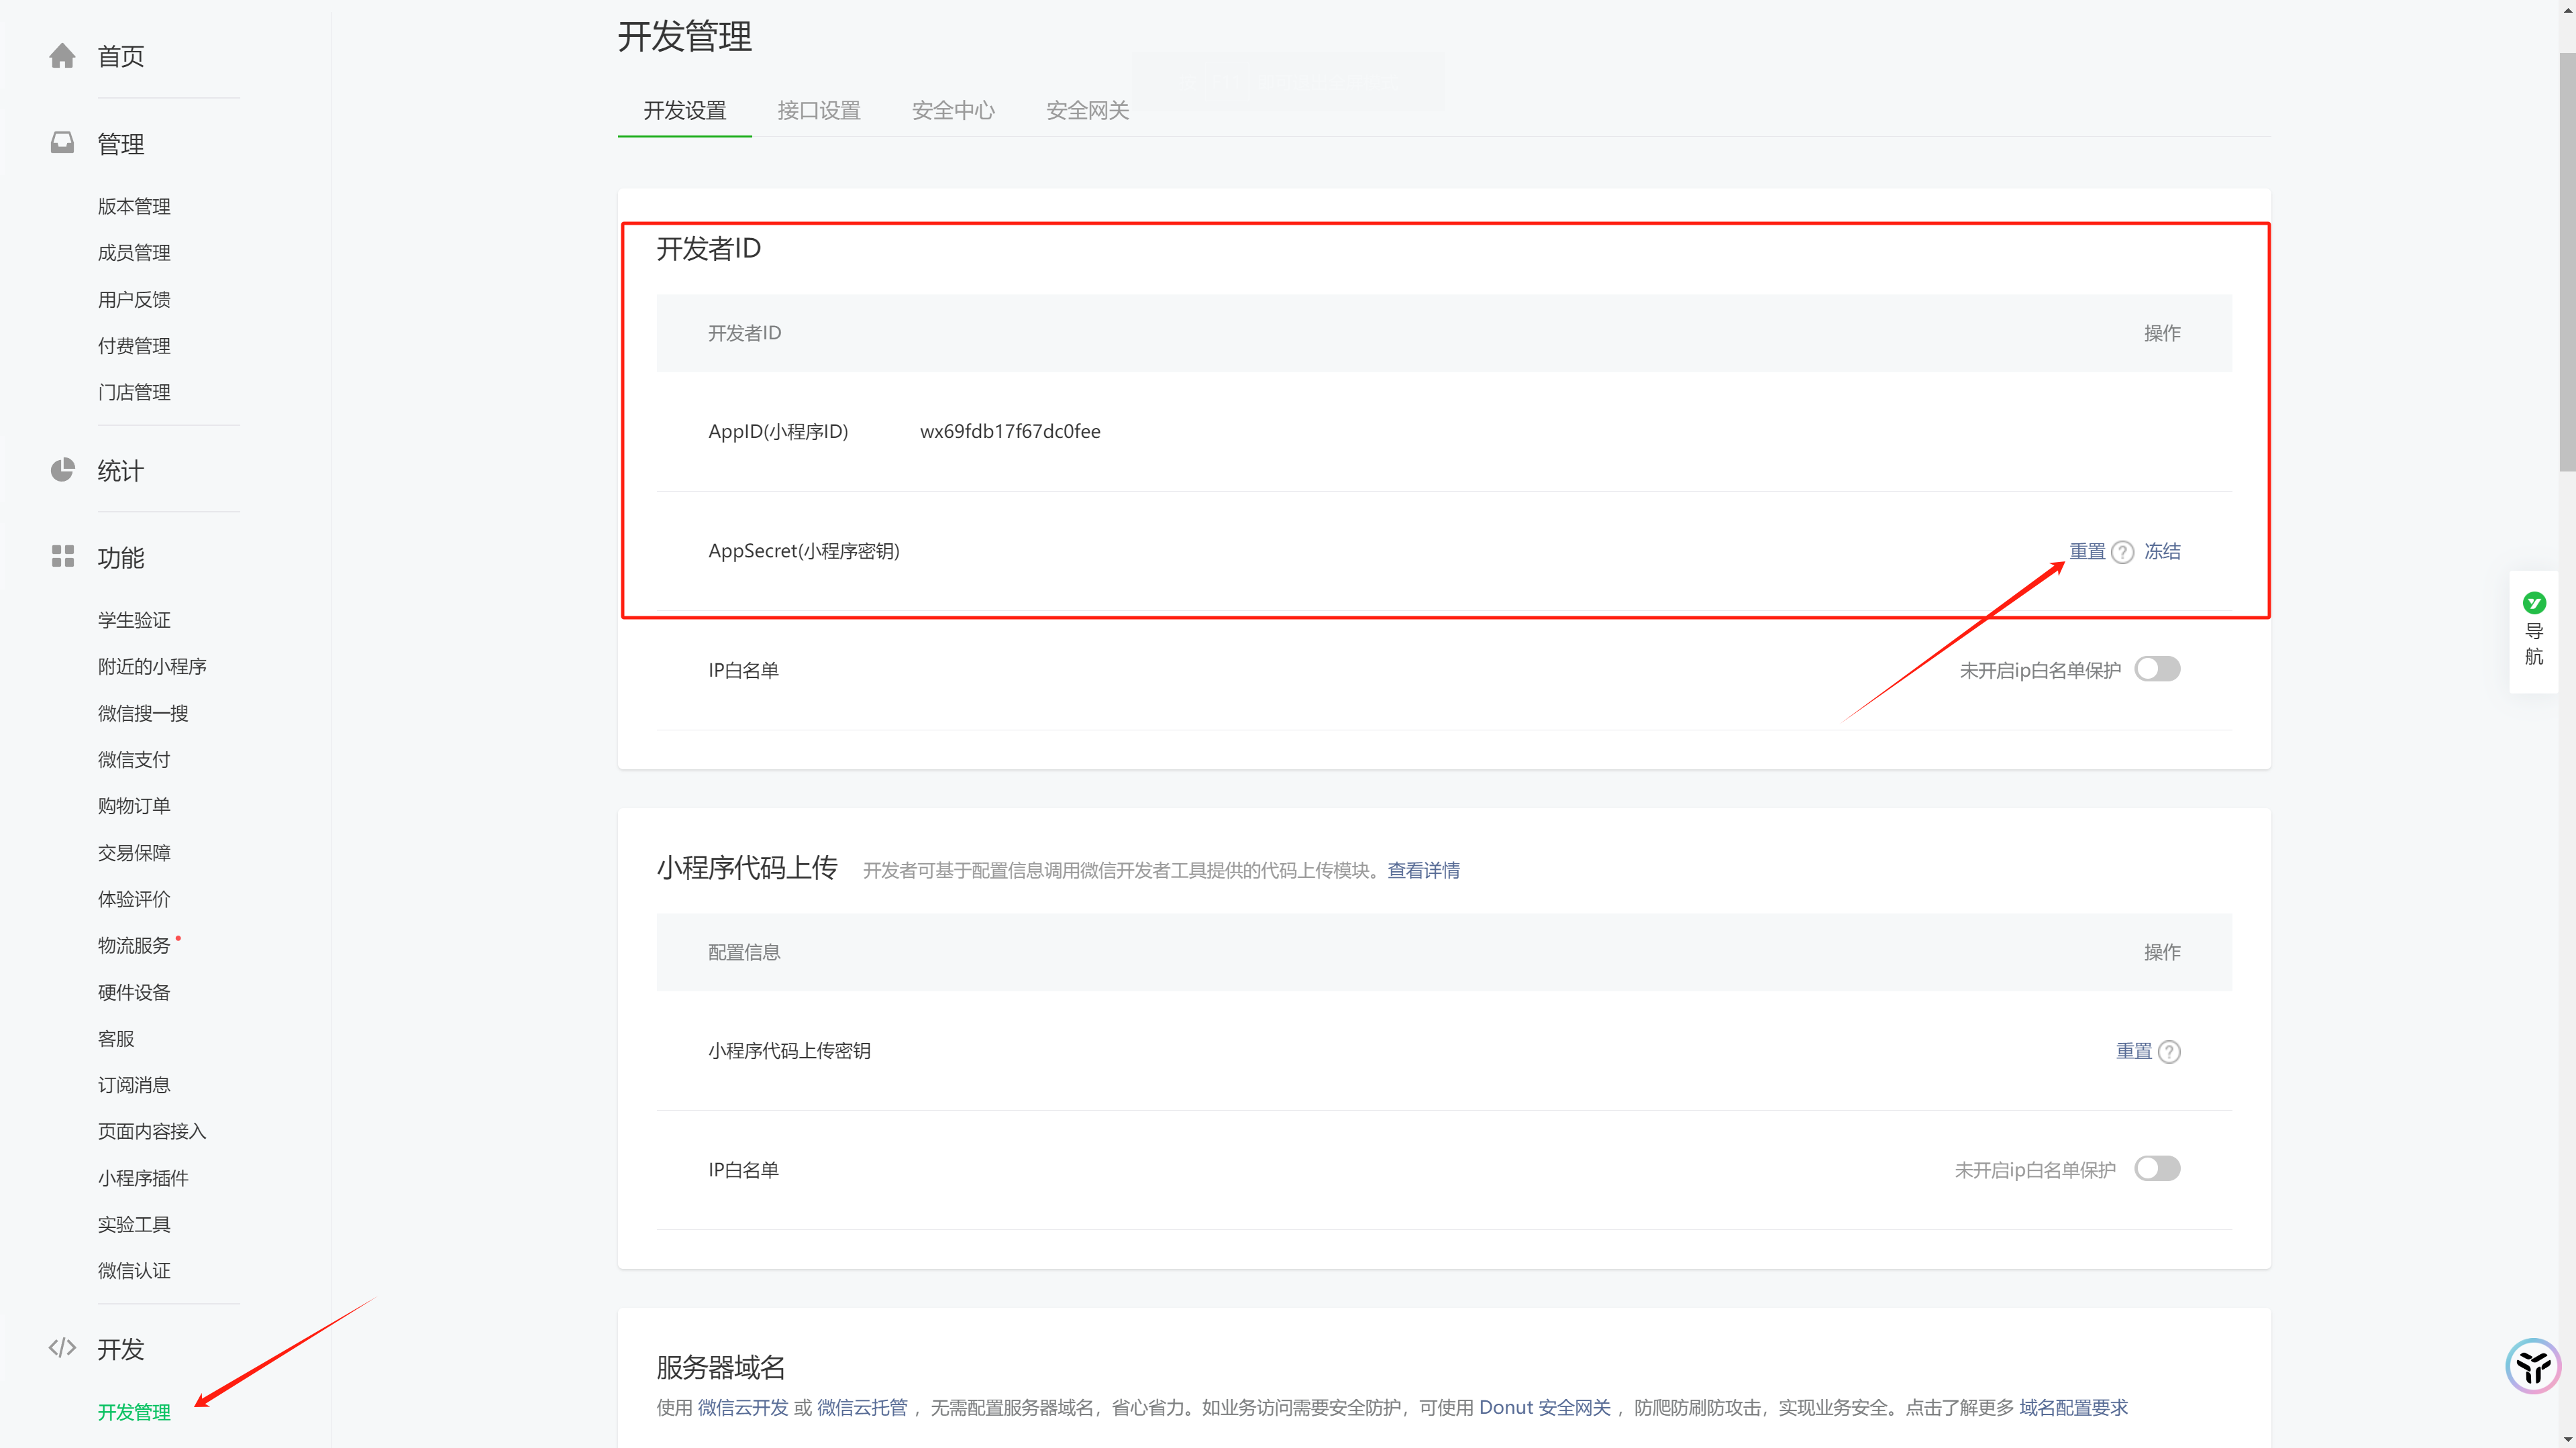The height and width of the screenshot is (1448, 2576).
Task: Open 硬件设备 in the sidebar
Action: pos(134,993)
